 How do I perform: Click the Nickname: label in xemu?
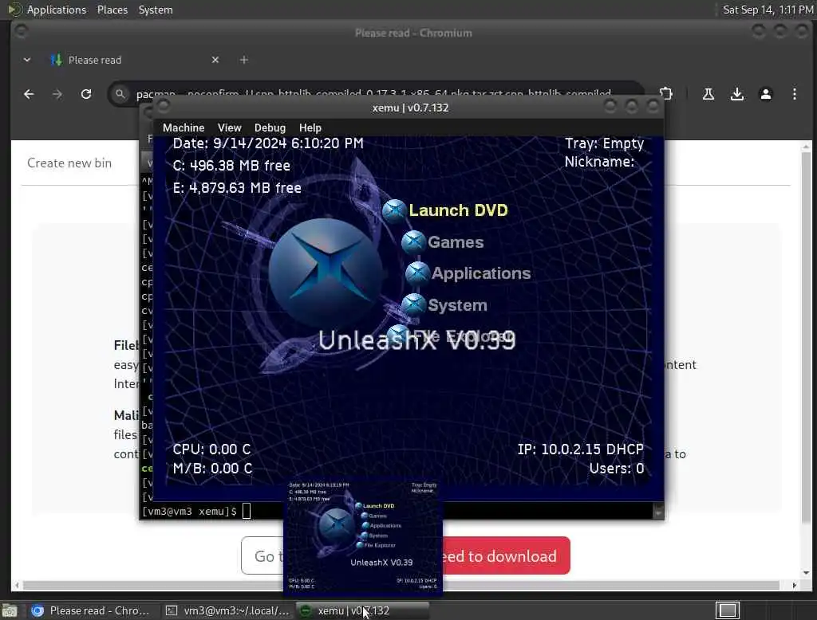pos(599,162)
